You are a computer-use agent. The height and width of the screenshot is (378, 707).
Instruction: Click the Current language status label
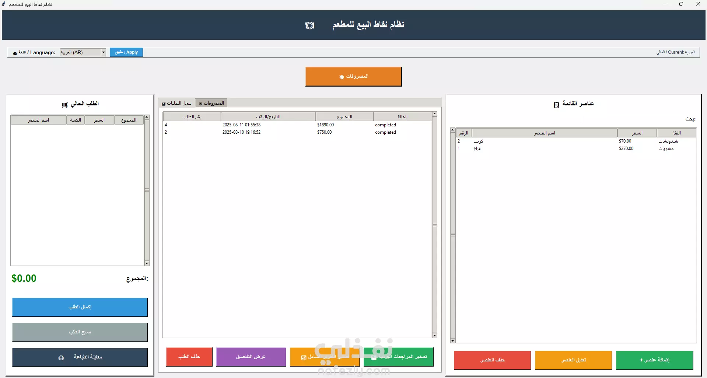point(676,52)
